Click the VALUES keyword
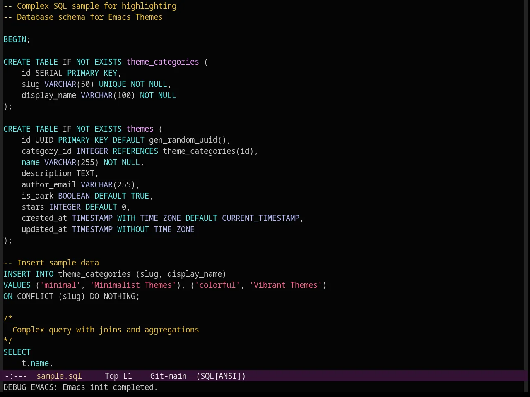 (17, 285)
